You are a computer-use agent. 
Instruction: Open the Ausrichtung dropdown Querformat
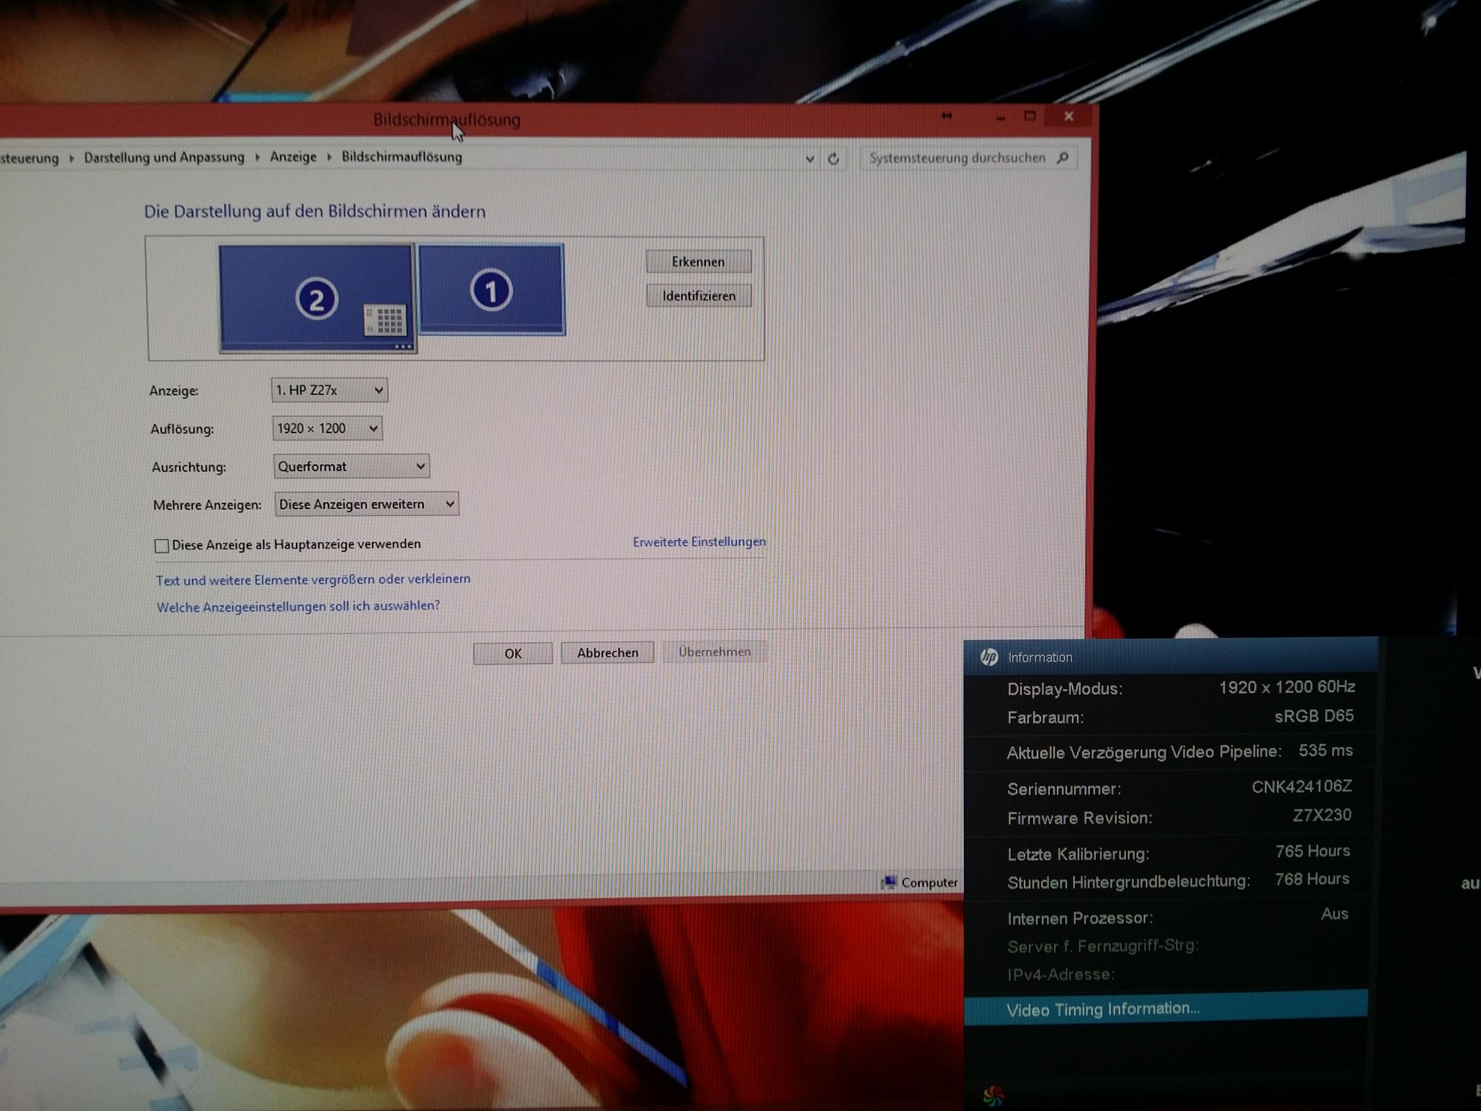point(352,467)
